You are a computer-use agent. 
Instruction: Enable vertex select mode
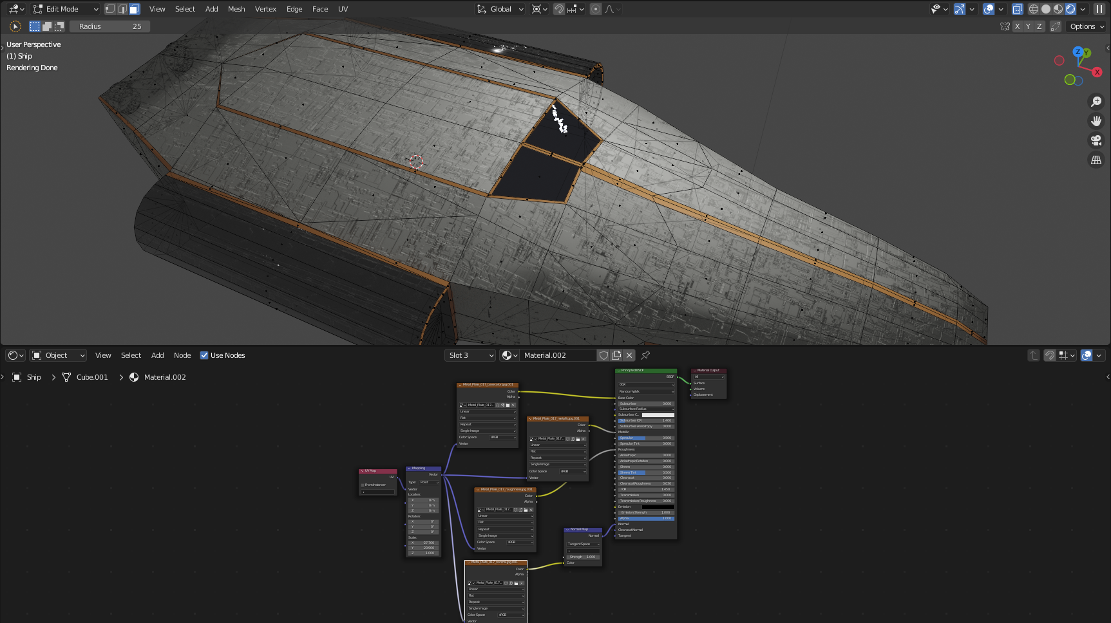point(110,9)
